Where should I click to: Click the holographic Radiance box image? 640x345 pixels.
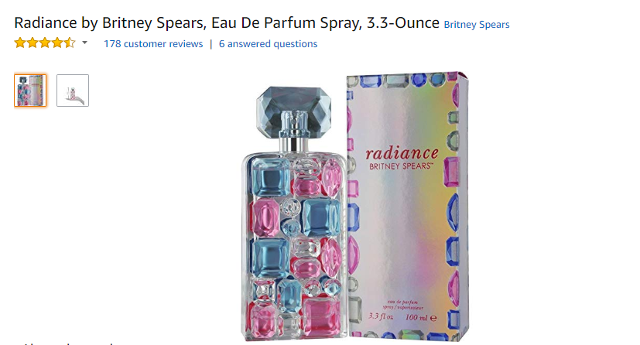click(x=407, y=206)
